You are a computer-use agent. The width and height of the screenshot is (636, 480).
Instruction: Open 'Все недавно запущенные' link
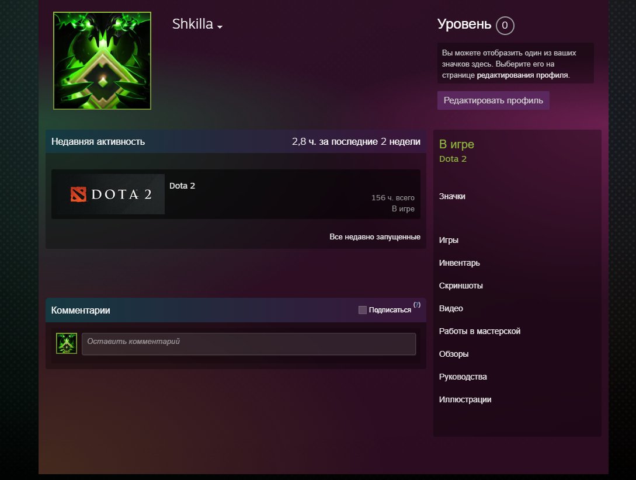point(375,237)
